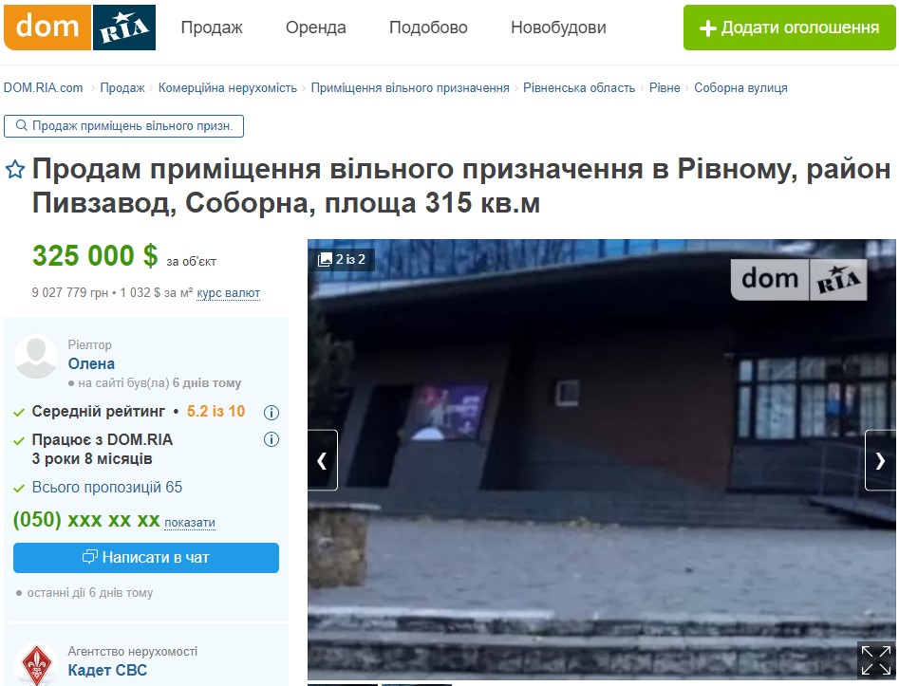The width and height of the screenshot is (899, 686).
Task: Open the Всього пропозицій 65 listings link
Action: pos(106,487)
